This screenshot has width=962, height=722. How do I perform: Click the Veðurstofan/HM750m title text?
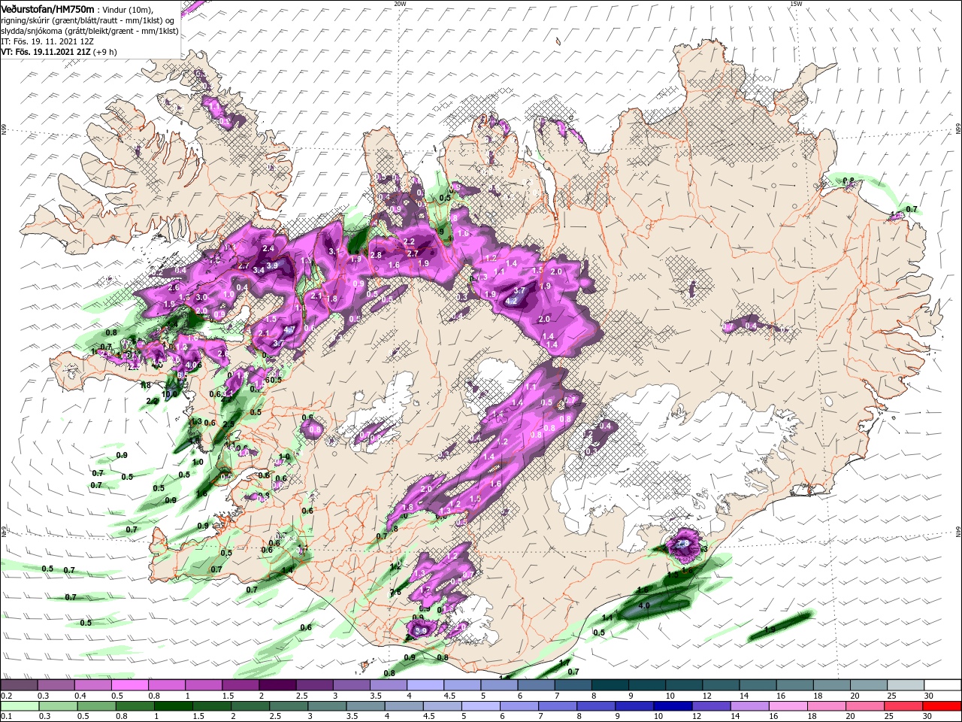point(48,8)
